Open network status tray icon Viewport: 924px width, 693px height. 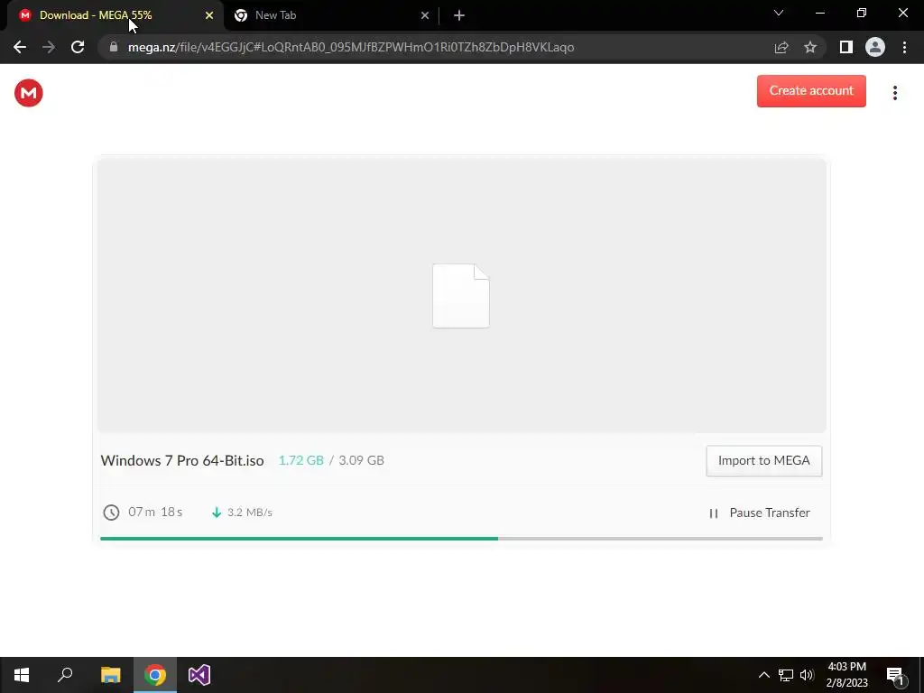click(x=786, y=675)
